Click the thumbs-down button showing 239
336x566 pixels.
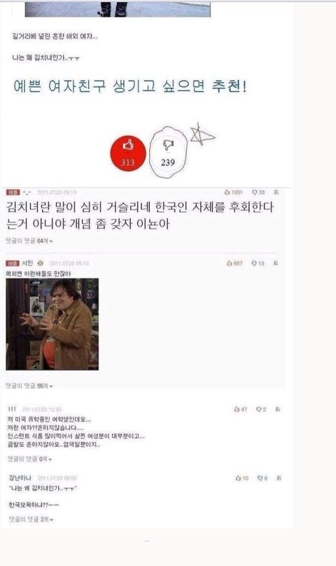coord(168,154)
